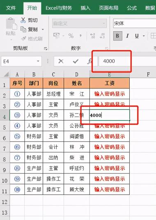Select the row 13 header
Viewport: 156px width, 220px height.
point(5,211)
